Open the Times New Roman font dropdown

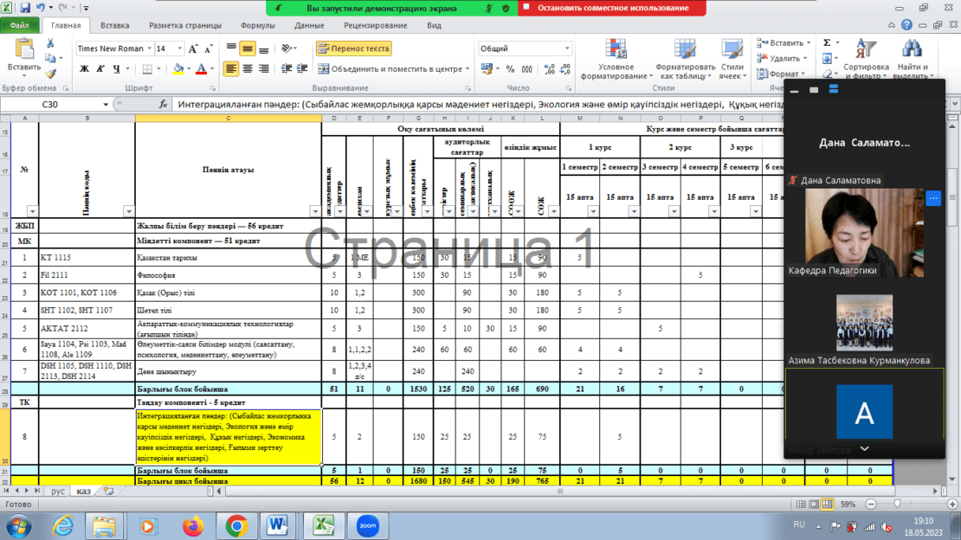(x=150, y=48)
